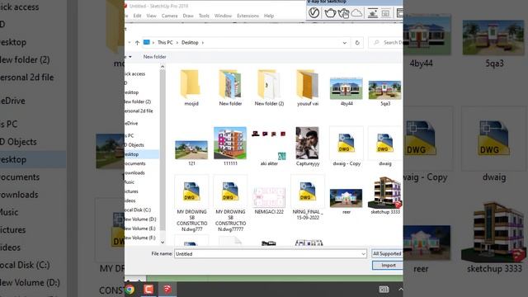Select Local Disk (C:) in navigation pane
Viewport: 528px width, 297px height.
[138, 210]
